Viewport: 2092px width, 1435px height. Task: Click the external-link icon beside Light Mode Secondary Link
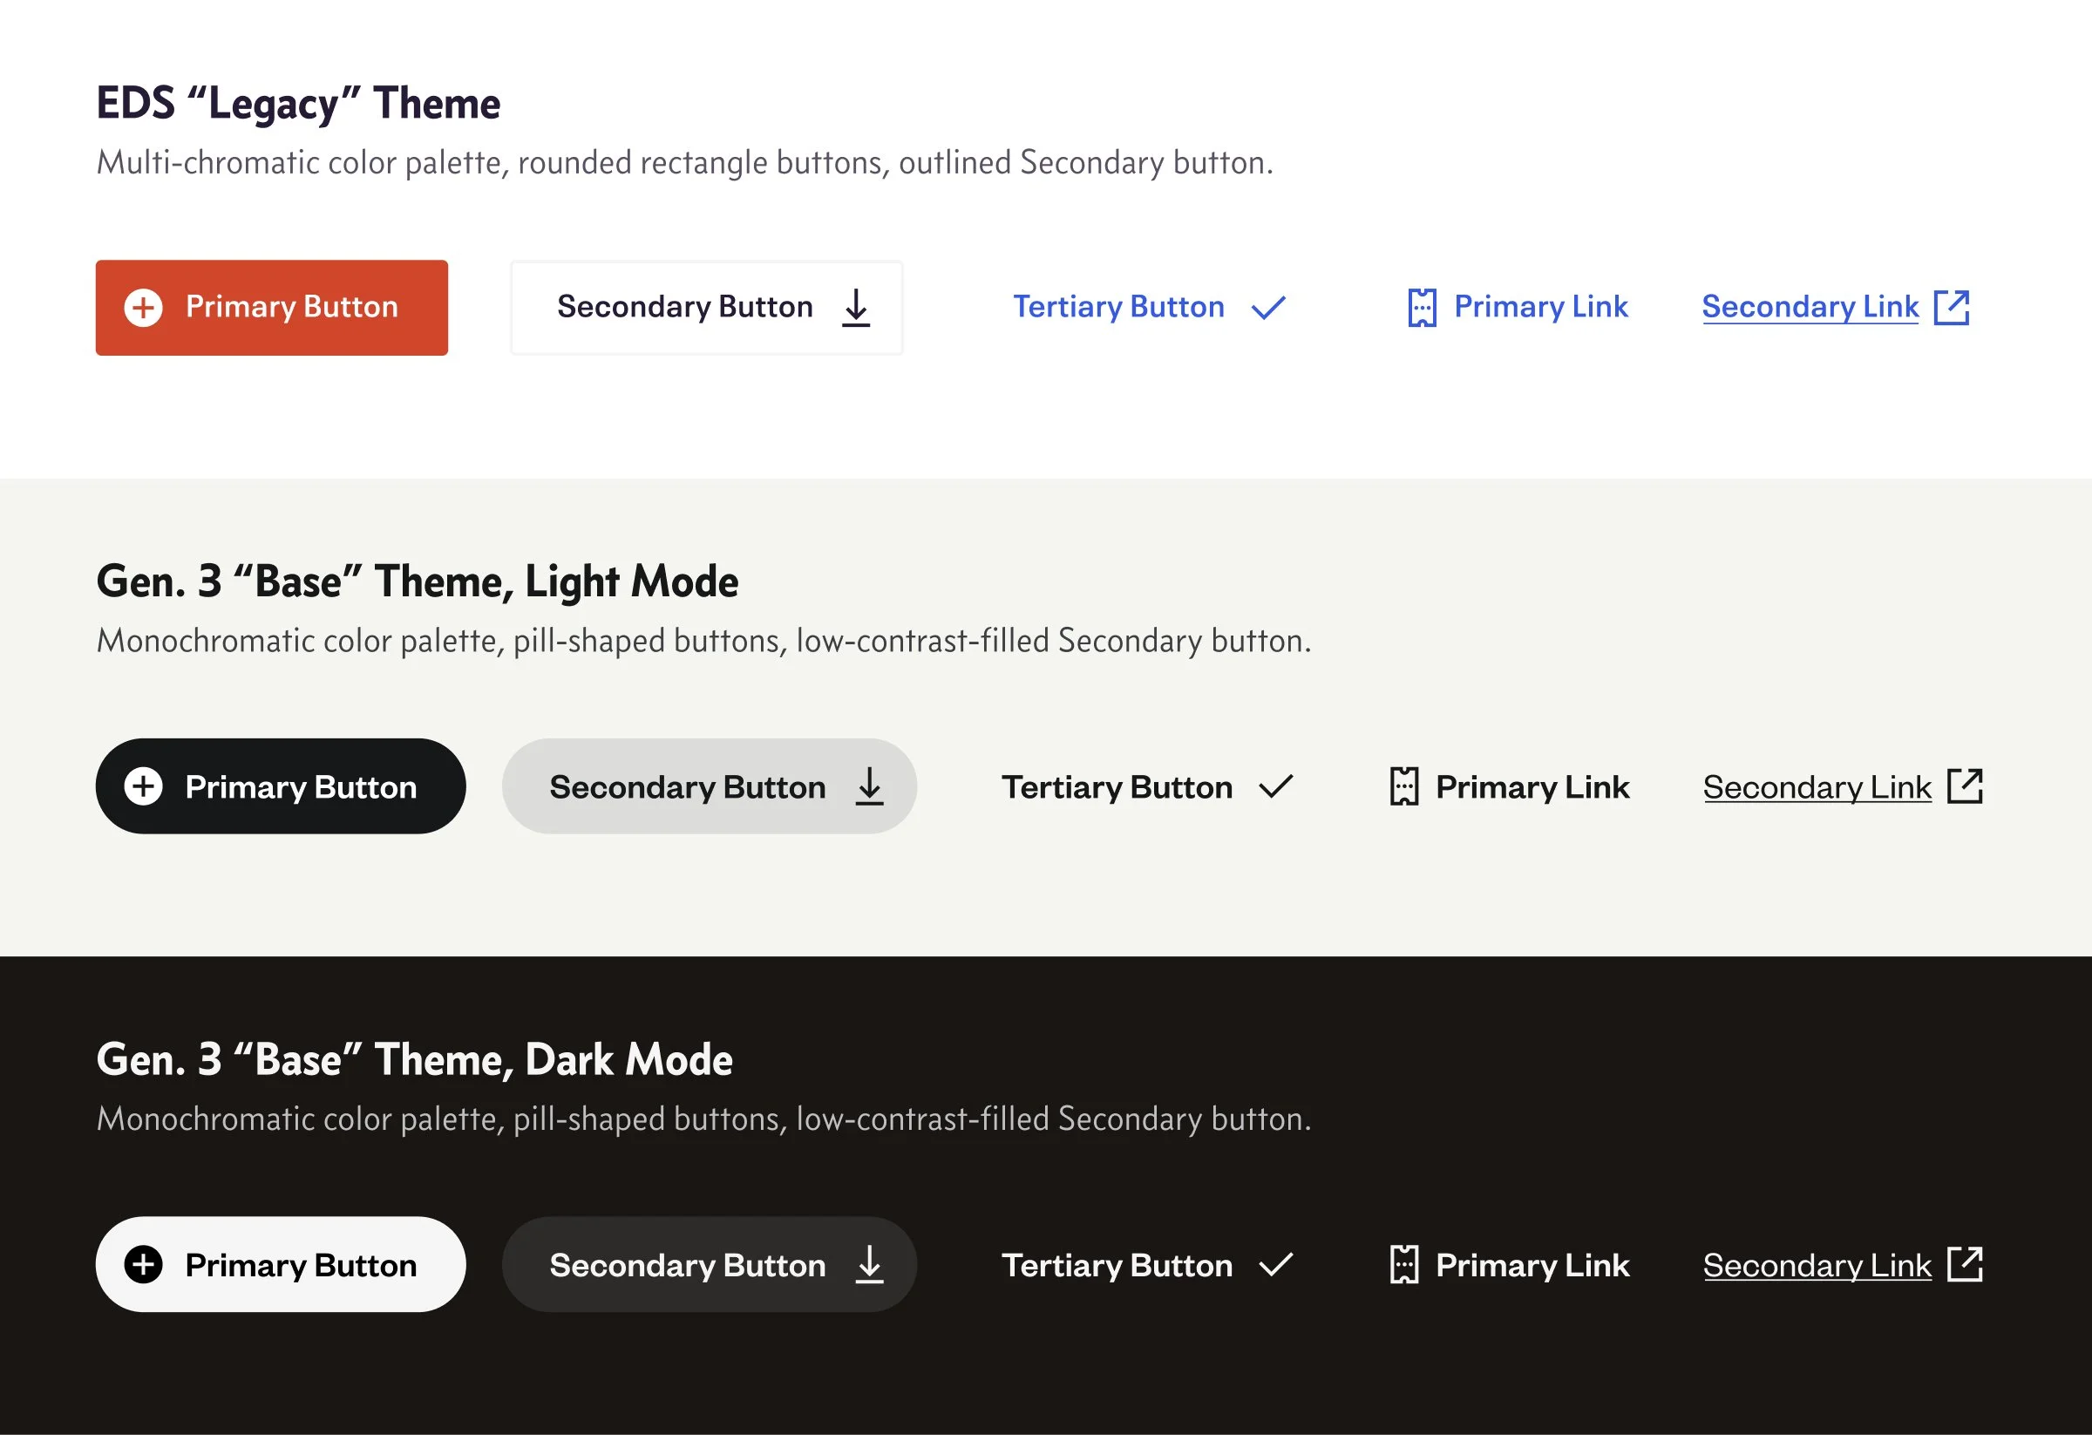click(x=1965, y=786)
